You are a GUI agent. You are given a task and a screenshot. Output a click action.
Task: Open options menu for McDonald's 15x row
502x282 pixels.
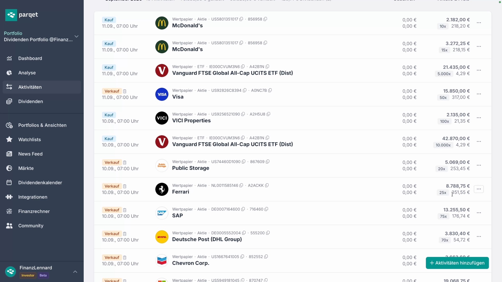pos(479,46)
